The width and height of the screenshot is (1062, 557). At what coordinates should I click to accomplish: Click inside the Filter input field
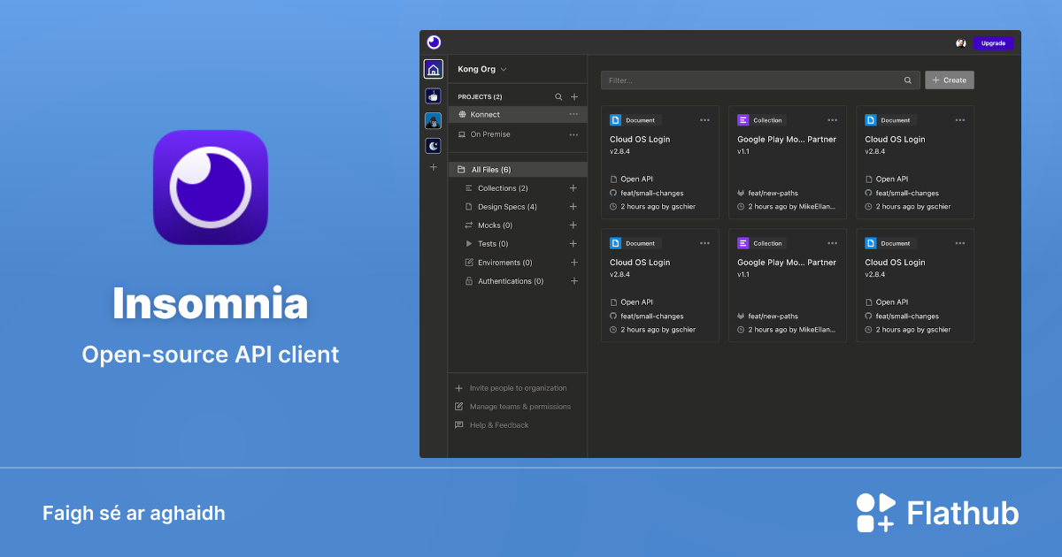tap(752, 80)
